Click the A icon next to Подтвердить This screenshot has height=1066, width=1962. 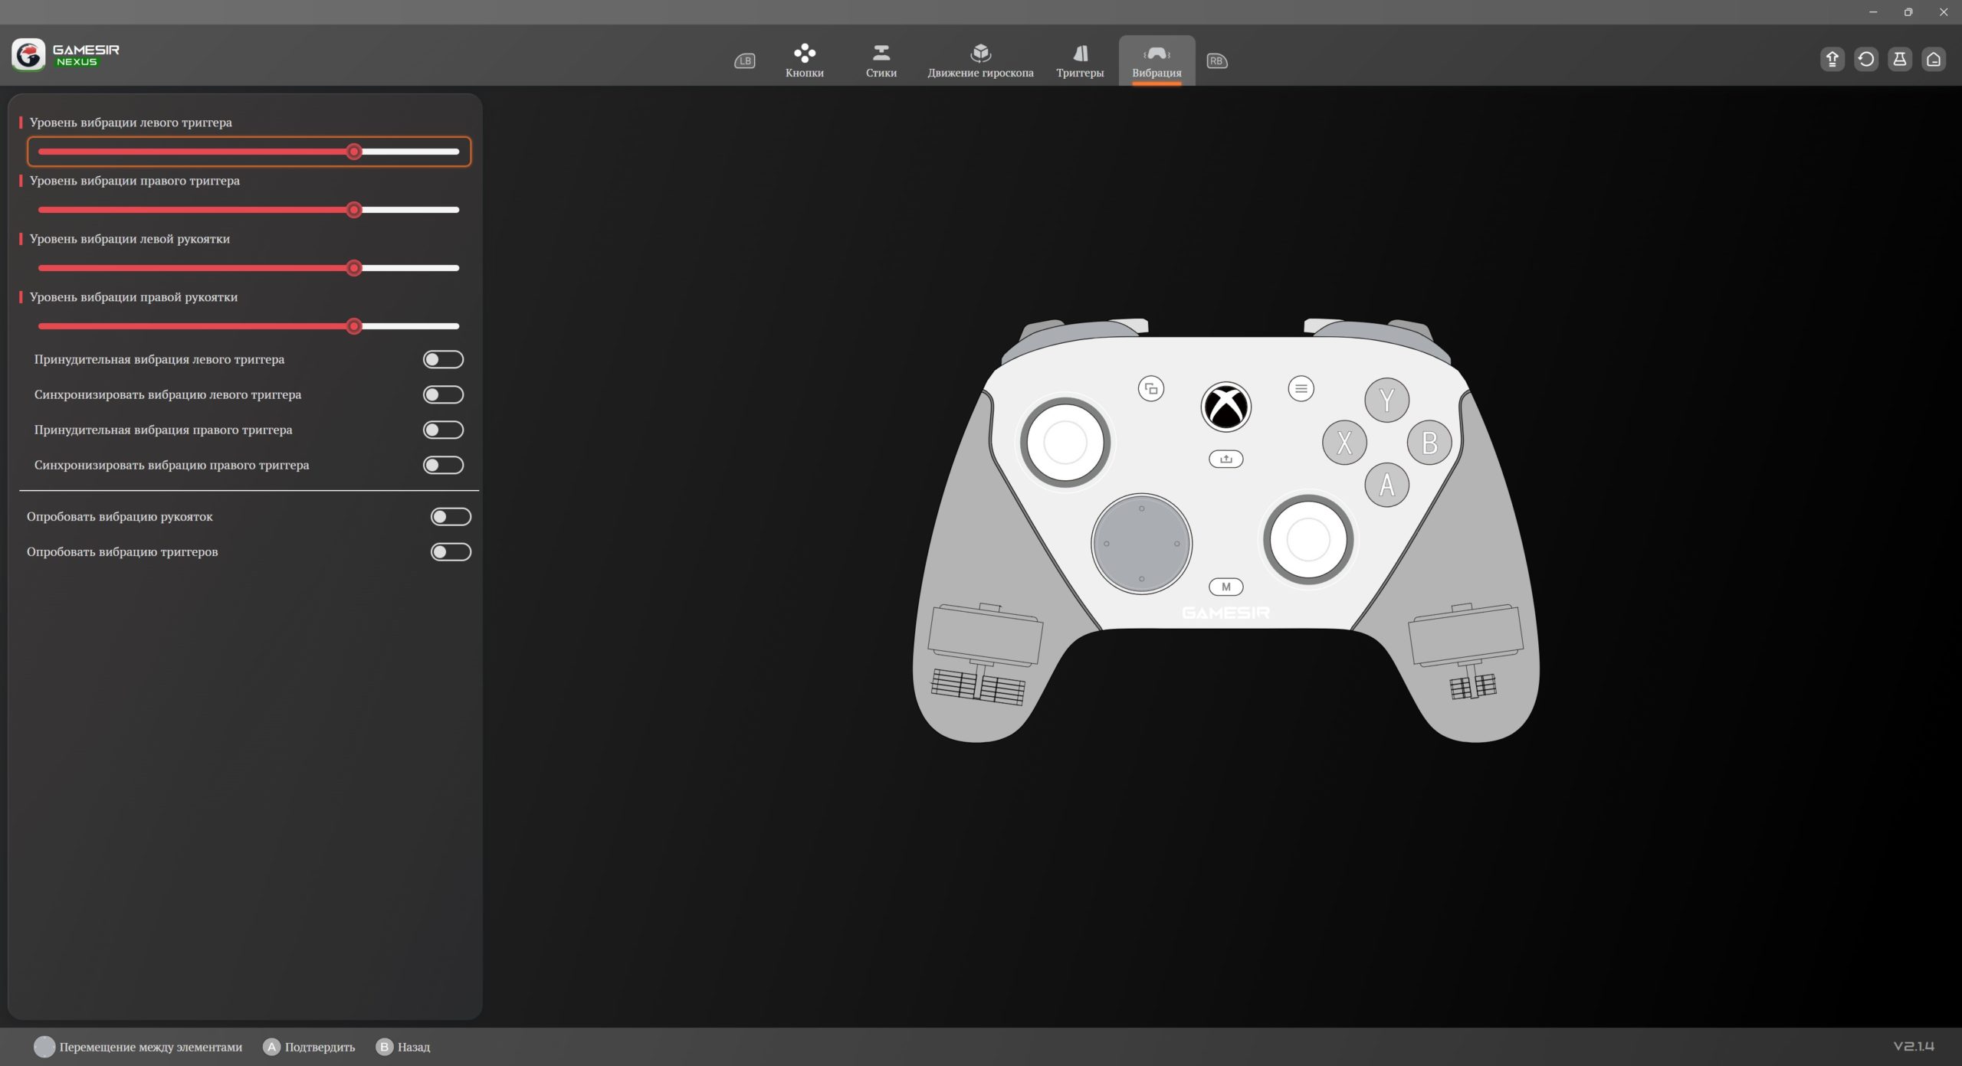[271, 1047]
